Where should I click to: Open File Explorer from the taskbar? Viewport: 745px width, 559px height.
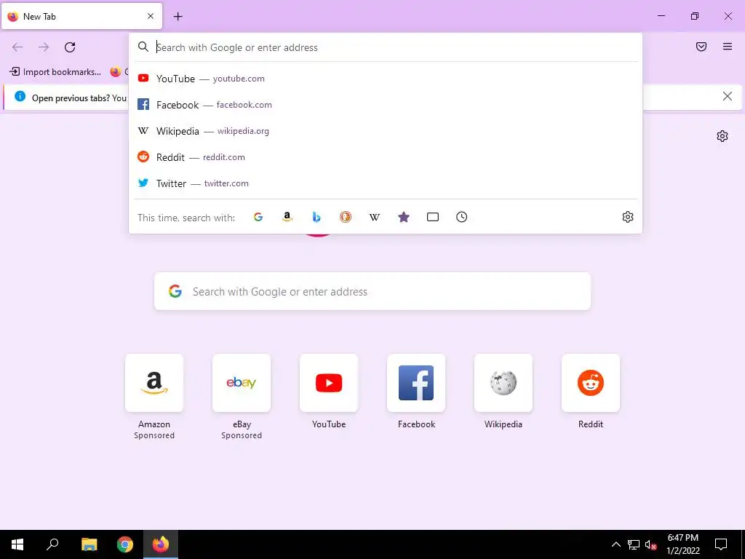point(89,544)
